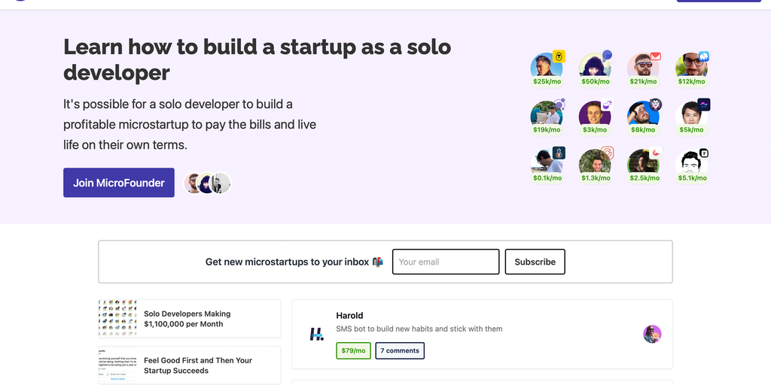Open Harold's 7 comments
Screen dimensions: 771x385
400,350
